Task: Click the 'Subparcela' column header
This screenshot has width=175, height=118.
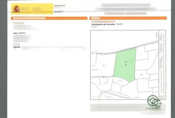Action: pyautogui.click(x=17, y=47)
